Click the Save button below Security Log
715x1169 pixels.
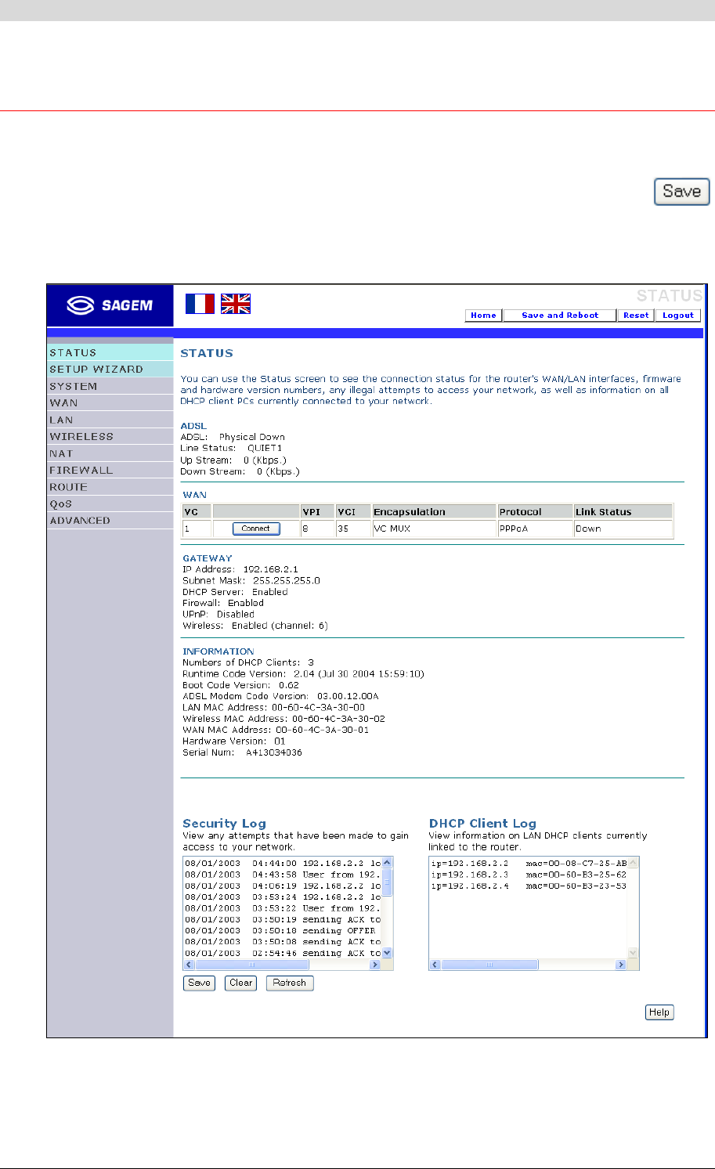[x=199, y=983]
